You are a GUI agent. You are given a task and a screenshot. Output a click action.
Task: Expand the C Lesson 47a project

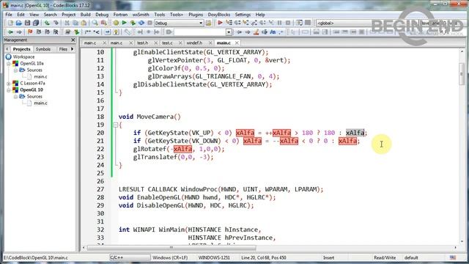point(9,83)
